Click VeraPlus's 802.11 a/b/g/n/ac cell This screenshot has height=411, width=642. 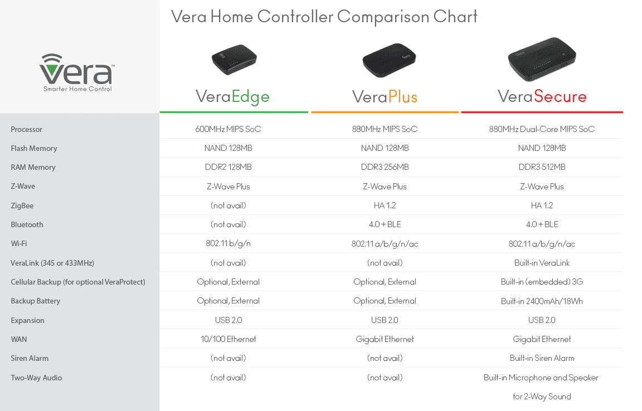click(x=385, y=244)
